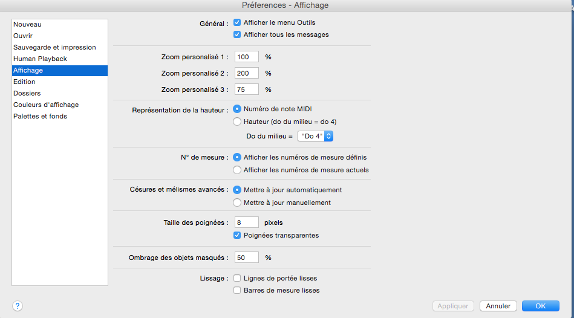Uncheck Afficher tous les messages
574x318 pixels.
[237, 34]
